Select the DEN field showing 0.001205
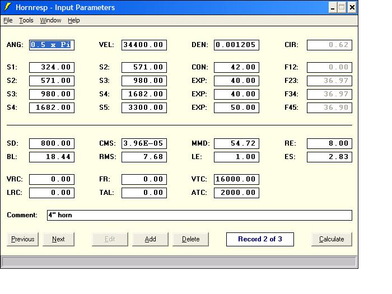 [x=236, y=45]
